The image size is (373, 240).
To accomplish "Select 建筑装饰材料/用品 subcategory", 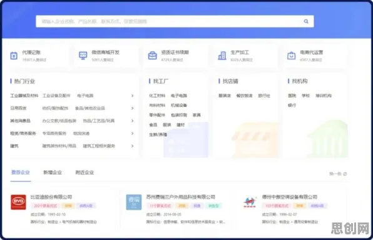I will 59,146.
